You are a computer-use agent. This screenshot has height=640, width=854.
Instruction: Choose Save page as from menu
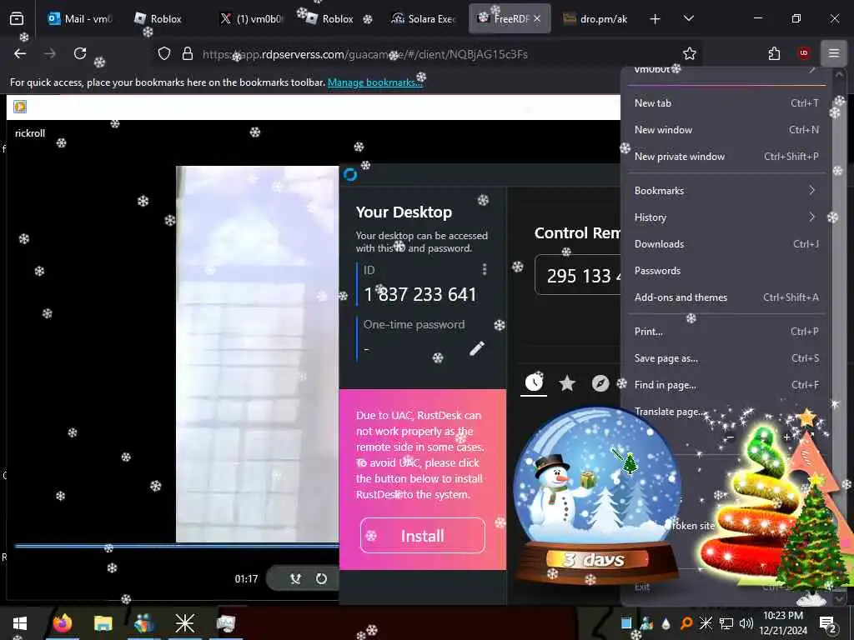click(x=726, y=358)
